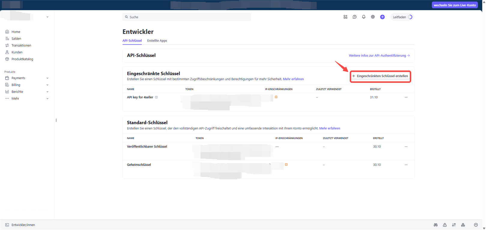Click info icon next to API key for 4seller
The width and height of the screenshot is (486, 230).
coord(156,97)
